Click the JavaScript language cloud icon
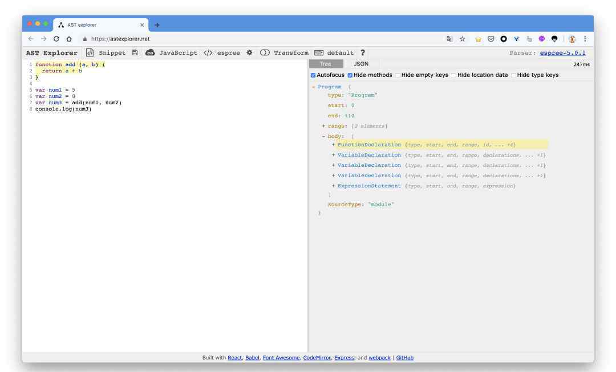This screenshot has width=616, height=372. pyautogui.click(x=150, y=52)
